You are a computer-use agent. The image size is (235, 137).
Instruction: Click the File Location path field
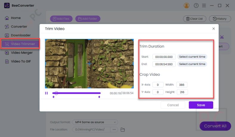pos(91,129)
